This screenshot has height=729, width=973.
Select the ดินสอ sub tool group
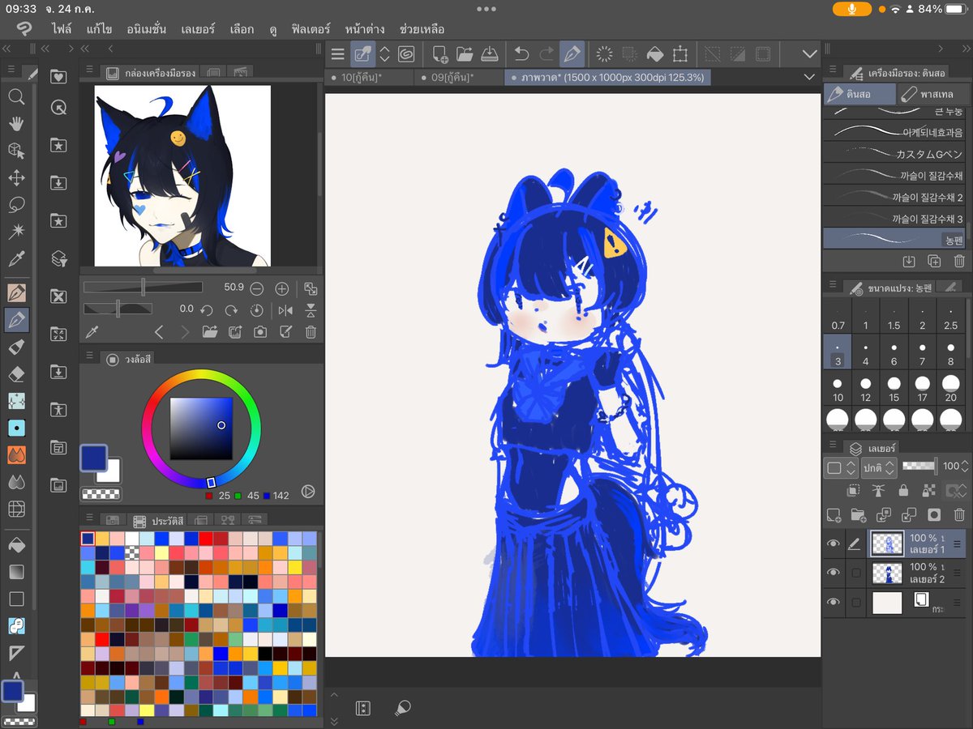(x=860, y=94)
